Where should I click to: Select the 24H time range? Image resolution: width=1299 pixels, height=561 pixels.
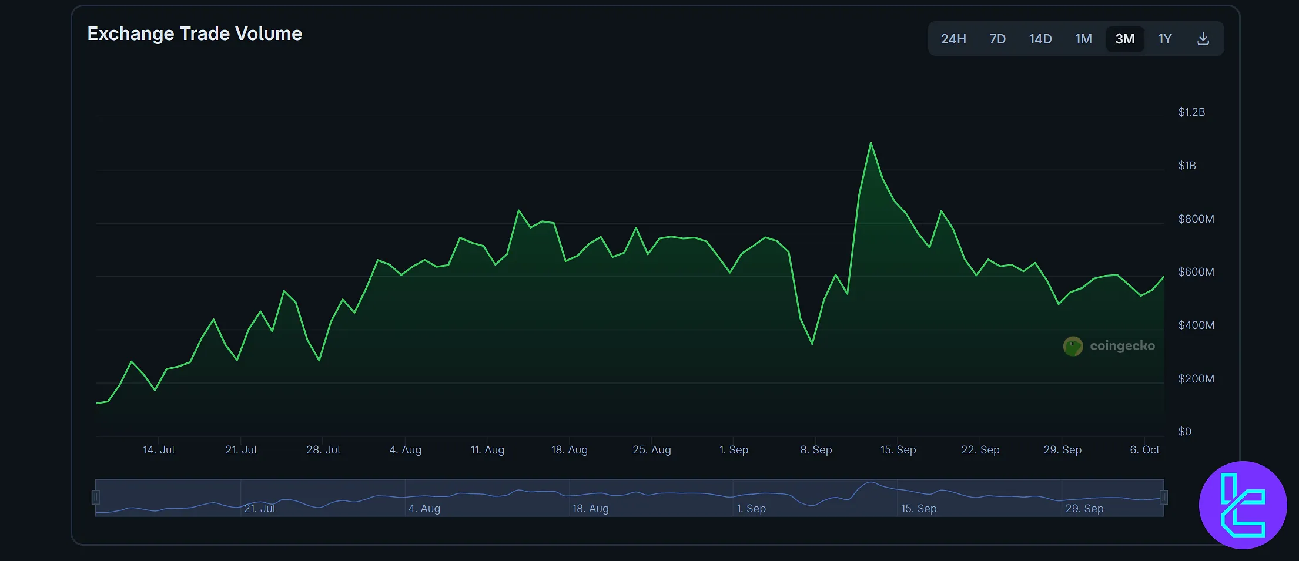click(953, 39)
